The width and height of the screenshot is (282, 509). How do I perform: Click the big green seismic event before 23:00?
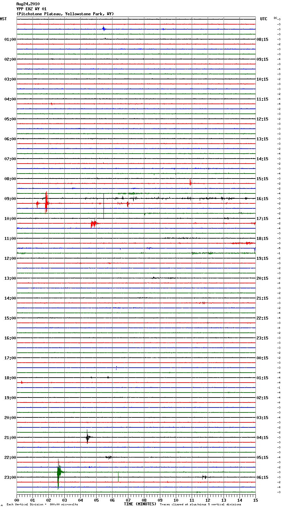[x=59, y=474]
